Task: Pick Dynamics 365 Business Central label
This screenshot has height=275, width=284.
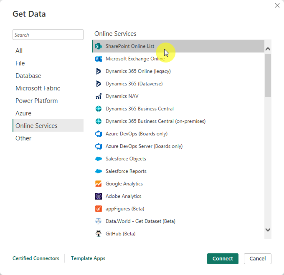Action: coord(139,109)
